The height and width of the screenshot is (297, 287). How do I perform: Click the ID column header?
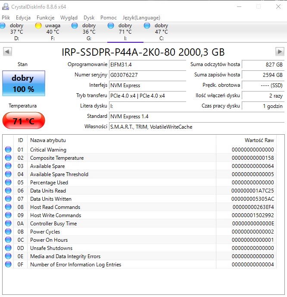click(x=20, y=140)
